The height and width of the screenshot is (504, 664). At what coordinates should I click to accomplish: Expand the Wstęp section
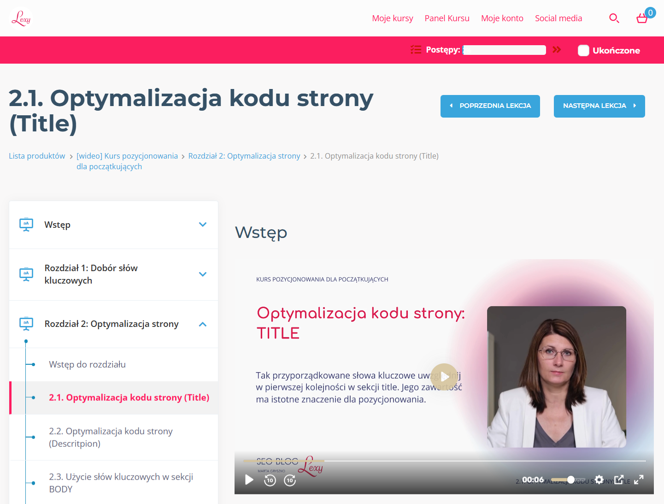coord(202,225)
